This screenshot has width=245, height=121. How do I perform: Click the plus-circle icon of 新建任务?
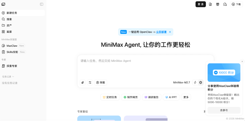pyautogui.click(x=3, y=13)
